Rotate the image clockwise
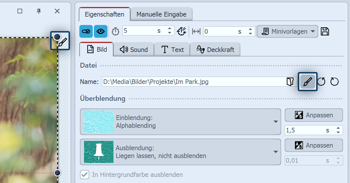Viewport: 350px width, 183px height. pos(334,82)
